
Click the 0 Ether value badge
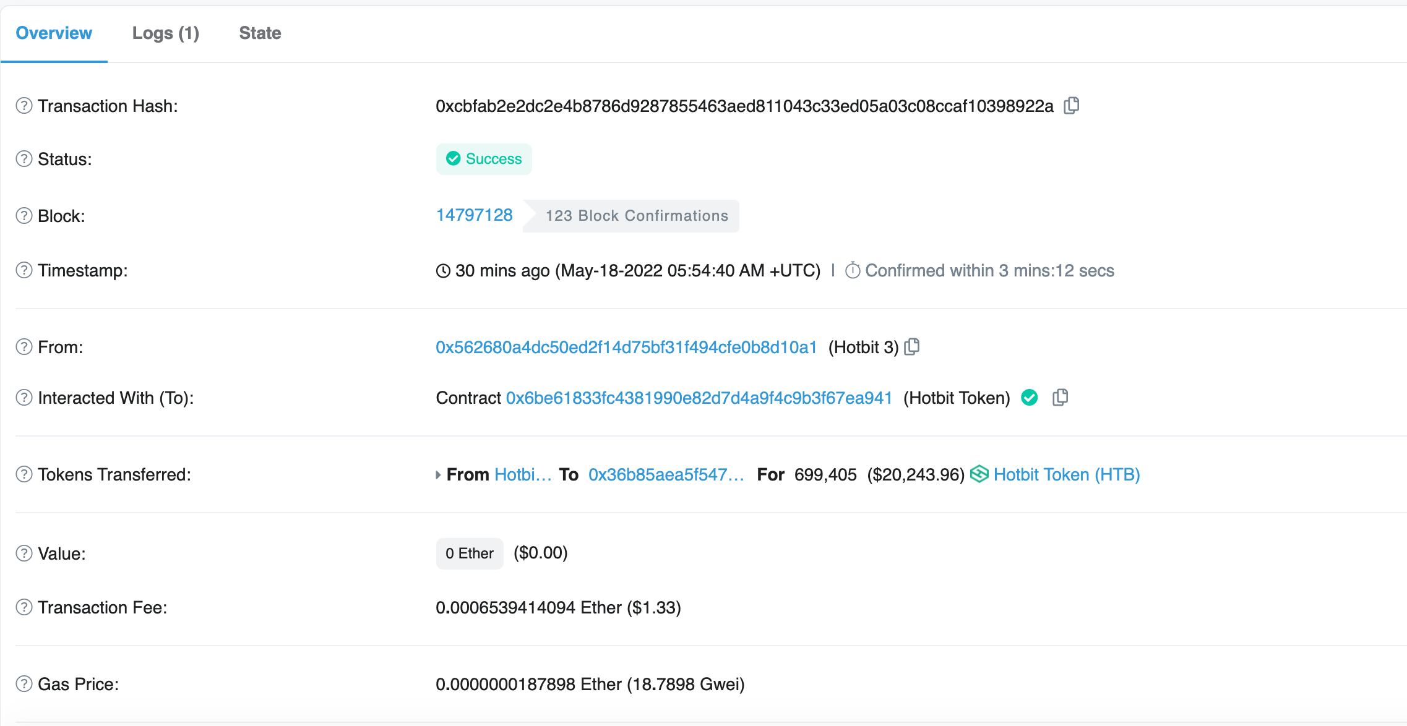469,553
